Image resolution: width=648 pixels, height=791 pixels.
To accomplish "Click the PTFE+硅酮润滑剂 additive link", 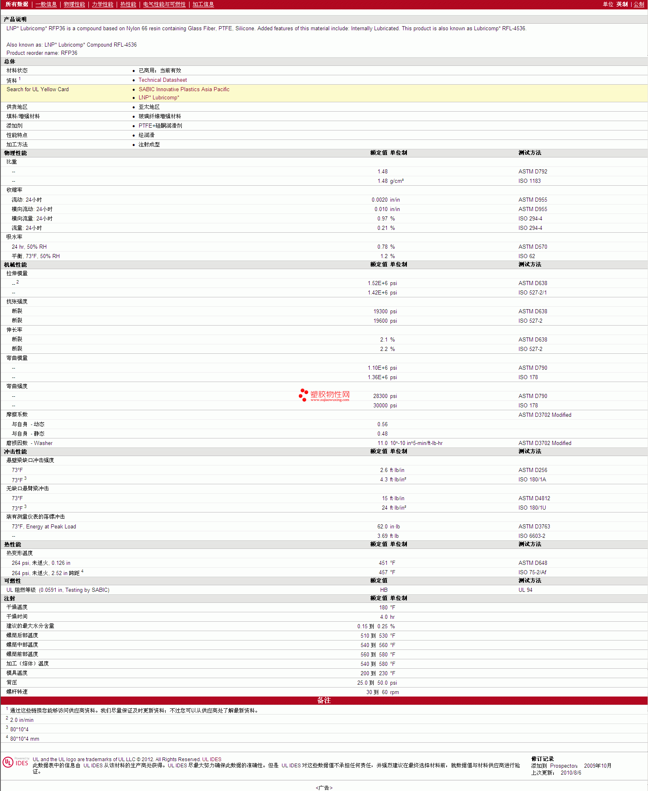I will [160, 126].
